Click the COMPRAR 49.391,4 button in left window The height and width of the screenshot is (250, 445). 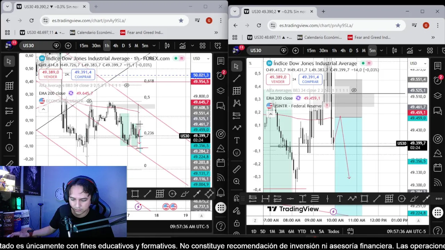pyautogui.click(x=83, y=74)
